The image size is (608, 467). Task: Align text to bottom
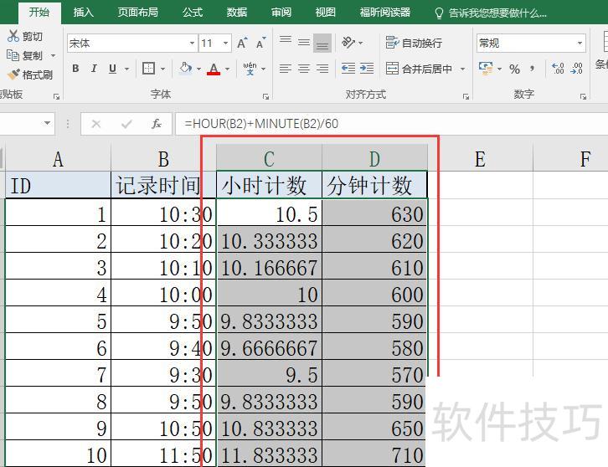pos(322,43)
